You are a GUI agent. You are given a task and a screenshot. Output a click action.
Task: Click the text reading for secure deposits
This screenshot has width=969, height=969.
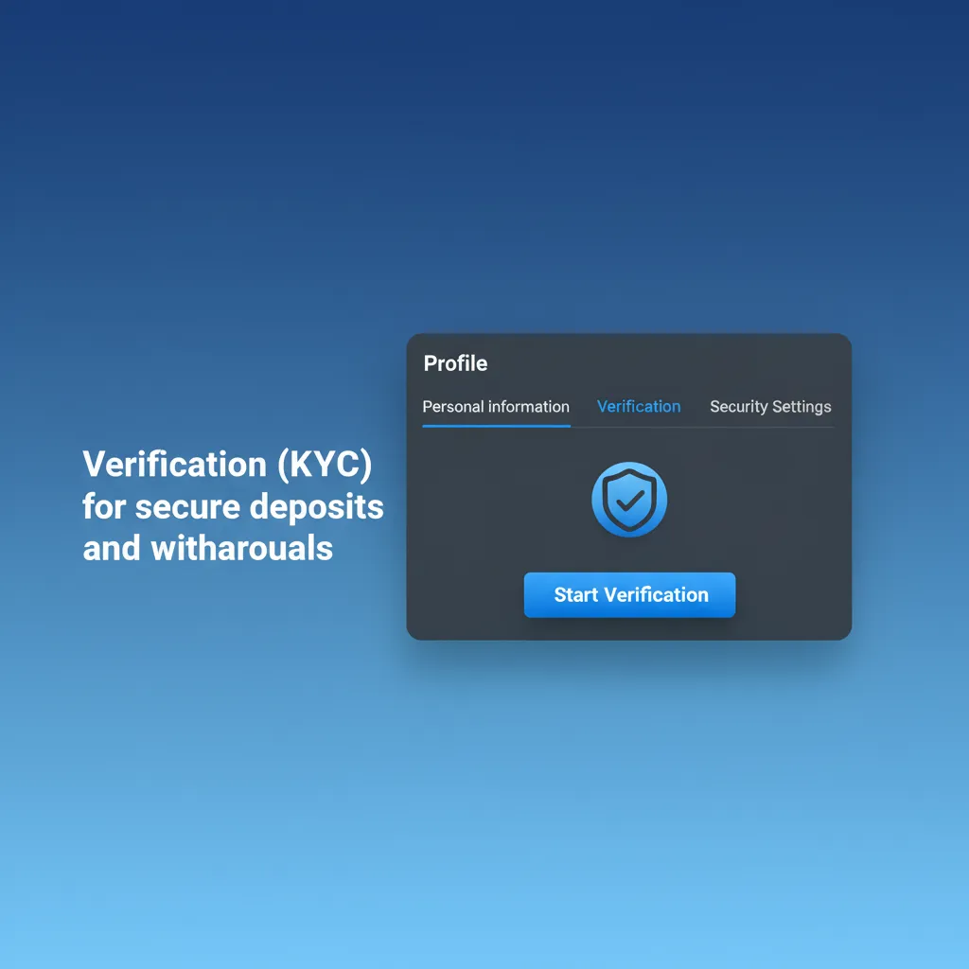[233, 507]
